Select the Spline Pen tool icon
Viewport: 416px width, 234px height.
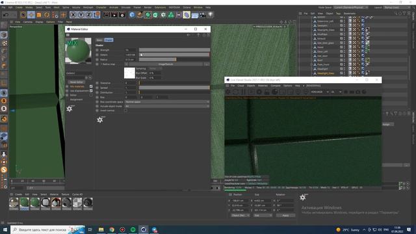coord(140,15)
